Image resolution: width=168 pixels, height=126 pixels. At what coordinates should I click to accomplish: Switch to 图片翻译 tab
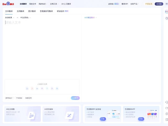(x=32, y=11)
